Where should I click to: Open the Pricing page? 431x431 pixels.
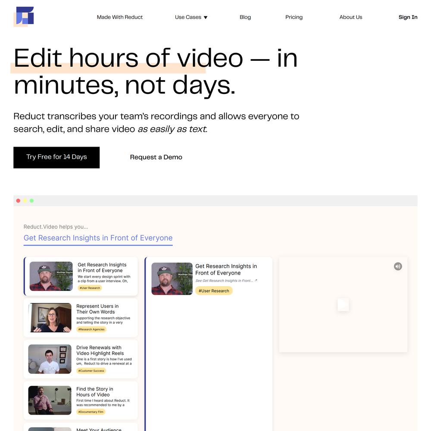294,17
